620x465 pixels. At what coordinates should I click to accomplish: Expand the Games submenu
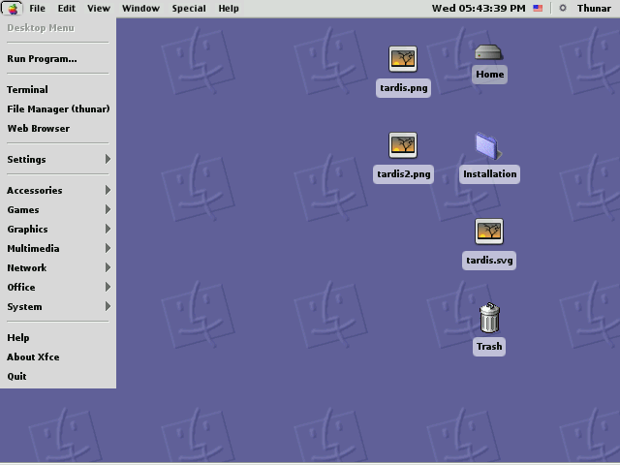pos(58,210)
